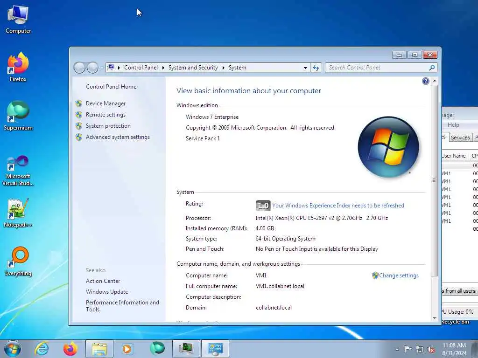478x358 pixels.
Task: Open Advanced system settings link
Action: coord(118,138)
